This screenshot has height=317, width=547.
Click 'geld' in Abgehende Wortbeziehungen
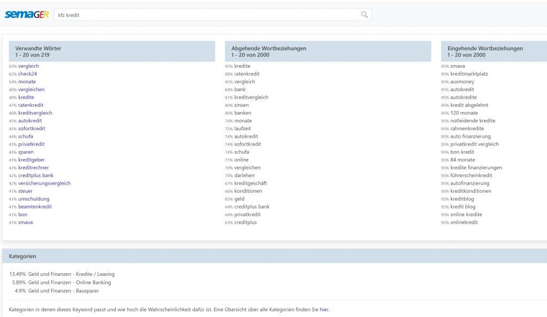click(x=239, y=199)
